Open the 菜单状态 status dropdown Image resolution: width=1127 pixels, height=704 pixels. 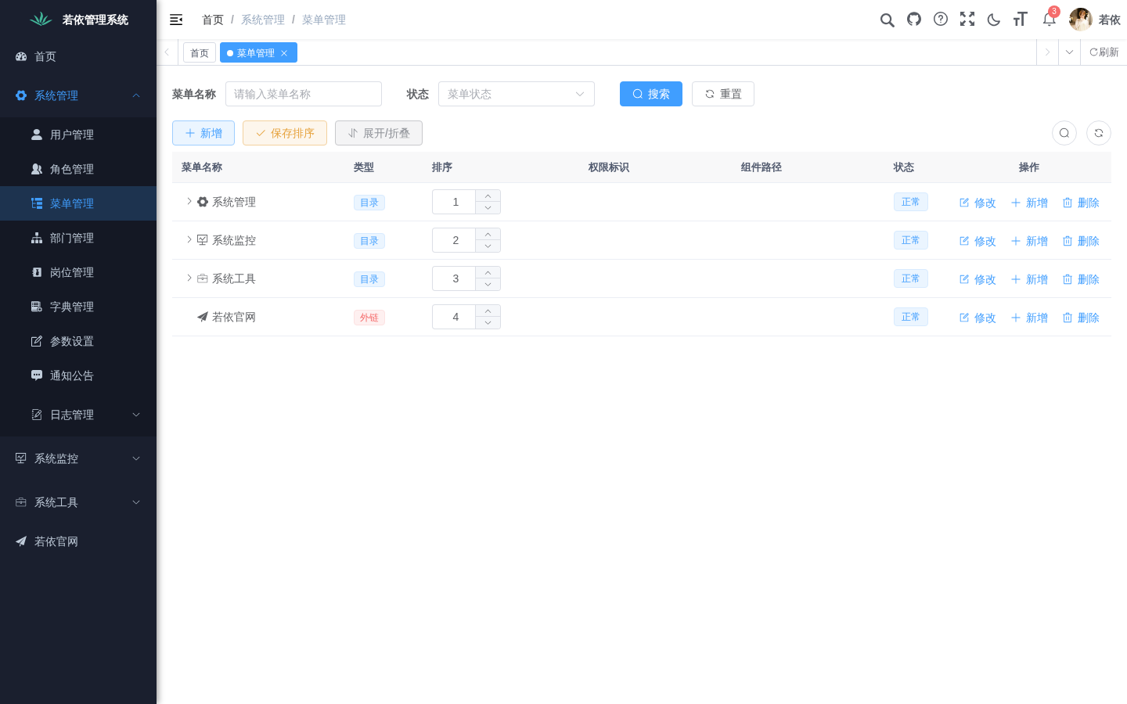point(517,94)
